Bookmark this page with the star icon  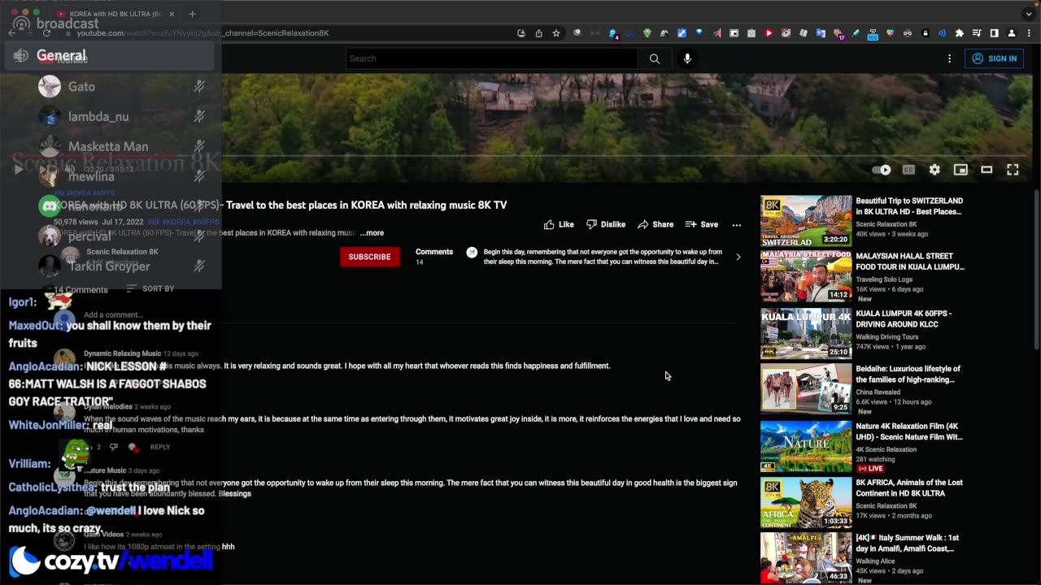556,33
